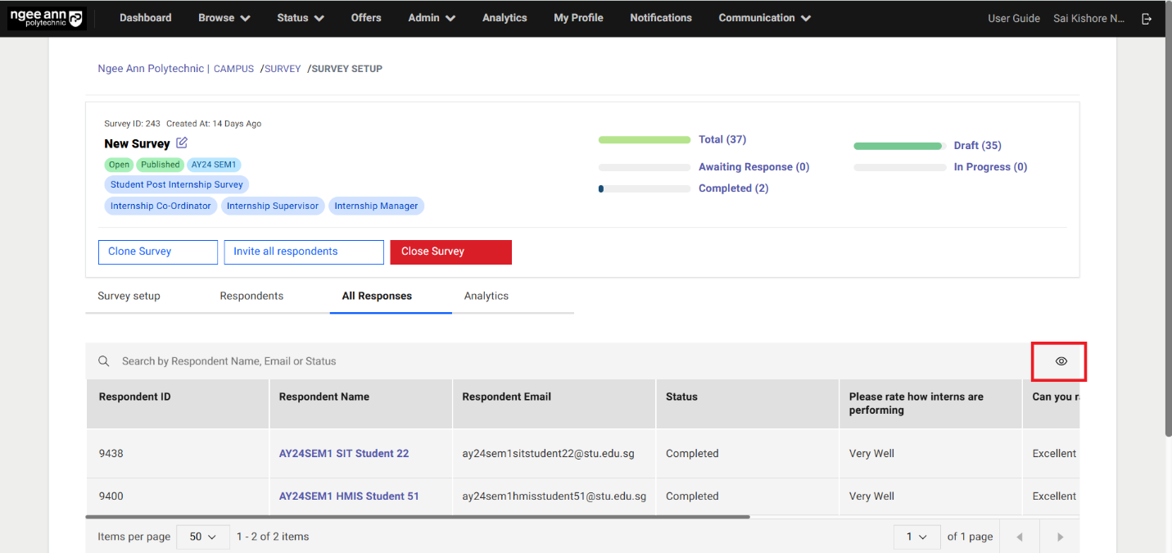The image size is (1172, 553).
Task: Click the Ngee Ann Polytechnic logo
Action: click(x=46, y=18)
